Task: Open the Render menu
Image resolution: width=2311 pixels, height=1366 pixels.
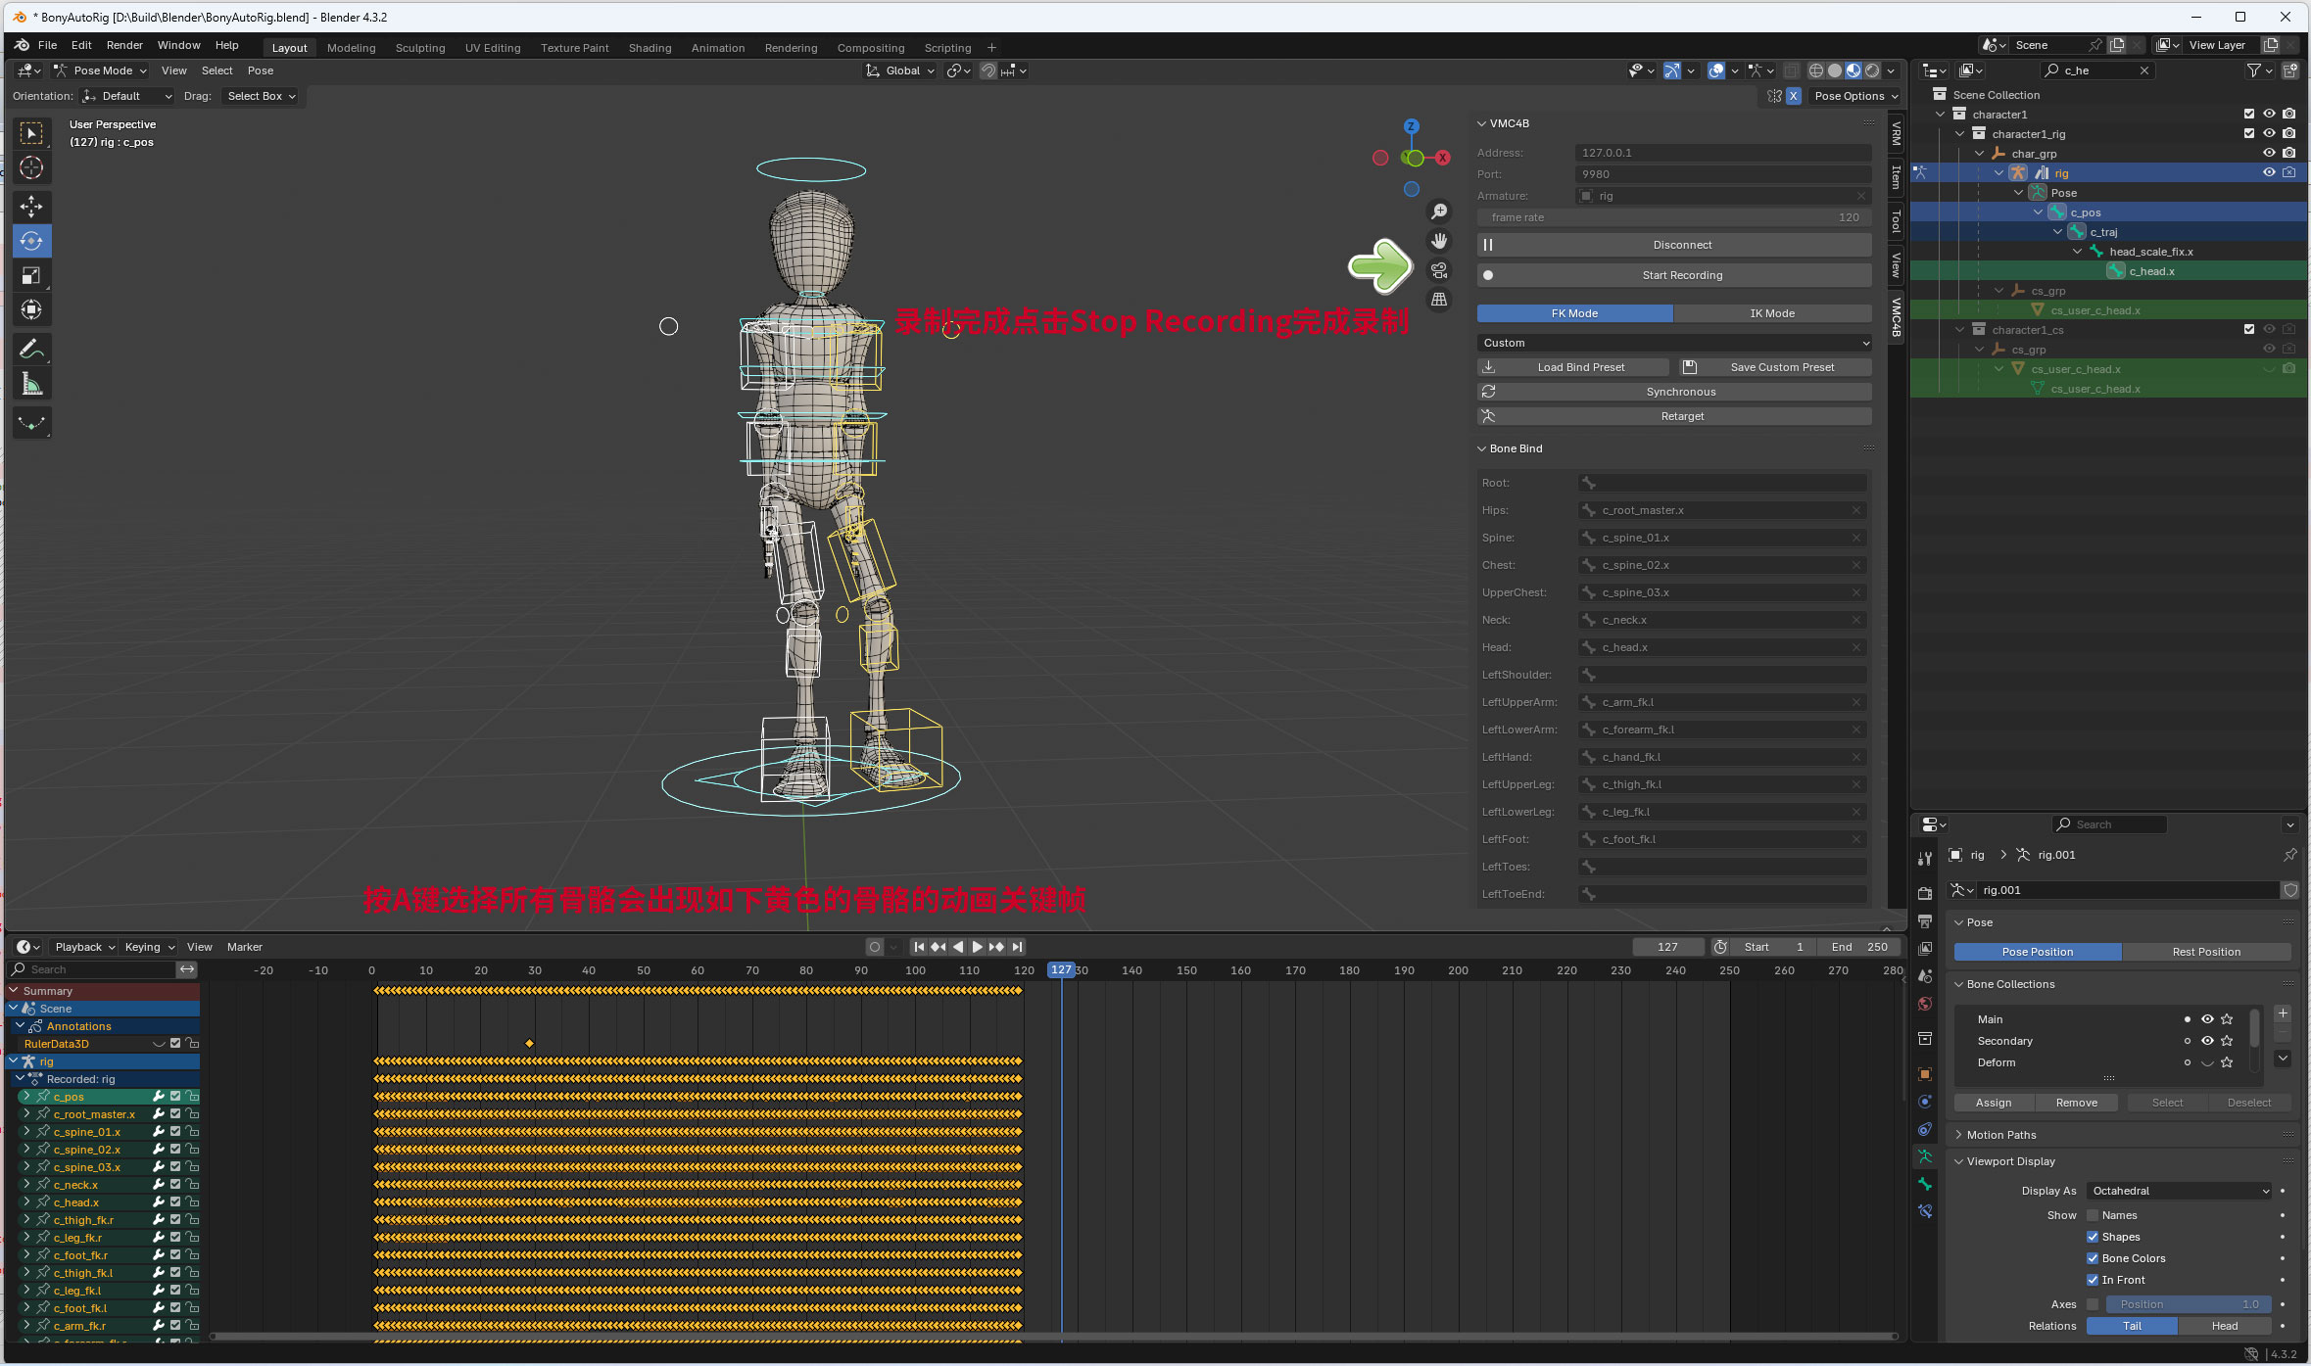Action: click(x=124, y=45)
